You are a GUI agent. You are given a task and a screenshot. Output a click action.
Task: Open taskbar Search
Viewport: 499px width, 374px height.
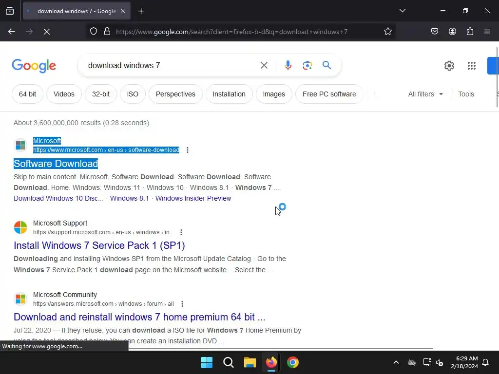(x=229, y=362)
